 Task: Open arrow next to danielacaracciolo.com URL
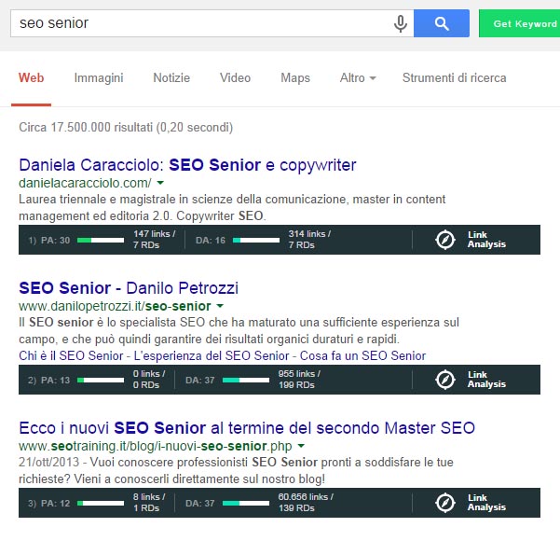click(x=160, y=184)
